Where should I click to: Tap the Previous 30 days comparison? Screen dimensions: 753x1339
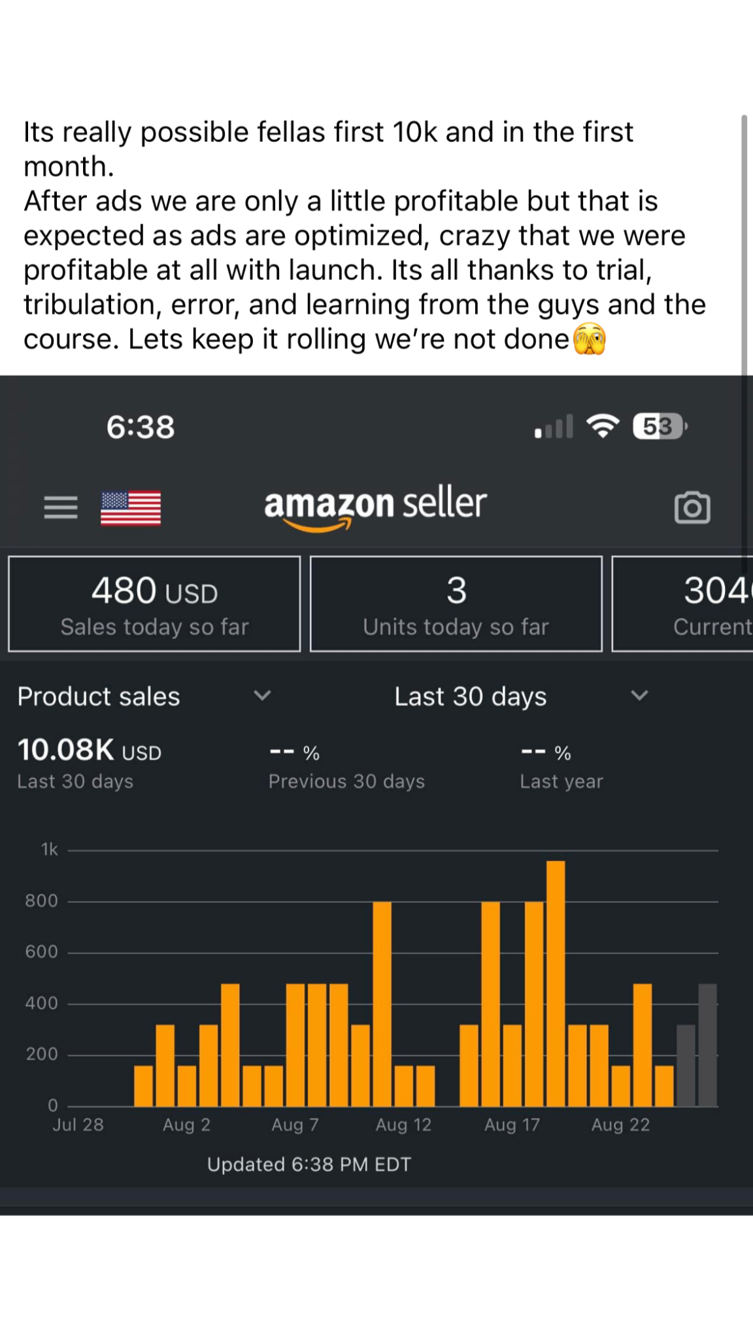(346, 781)
